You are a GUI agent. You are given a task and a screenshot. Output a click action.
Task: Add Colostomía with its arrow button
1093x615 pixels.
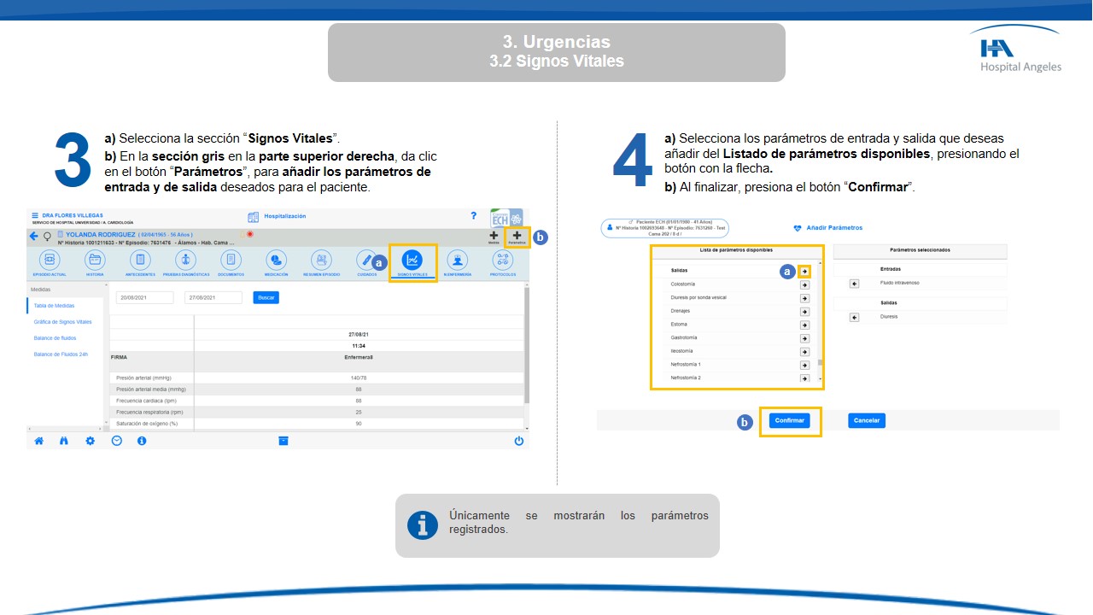coord(804,284)
